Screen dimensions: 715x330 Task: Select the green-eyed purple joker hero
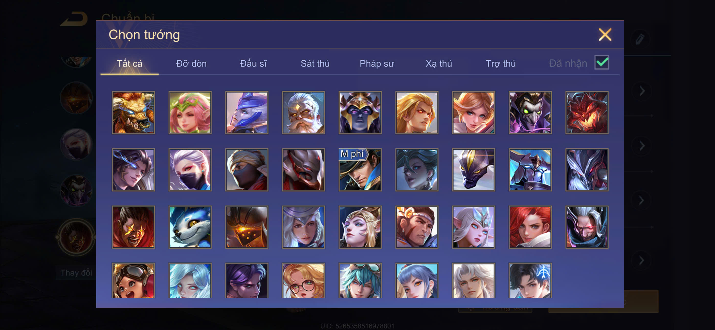530,113
